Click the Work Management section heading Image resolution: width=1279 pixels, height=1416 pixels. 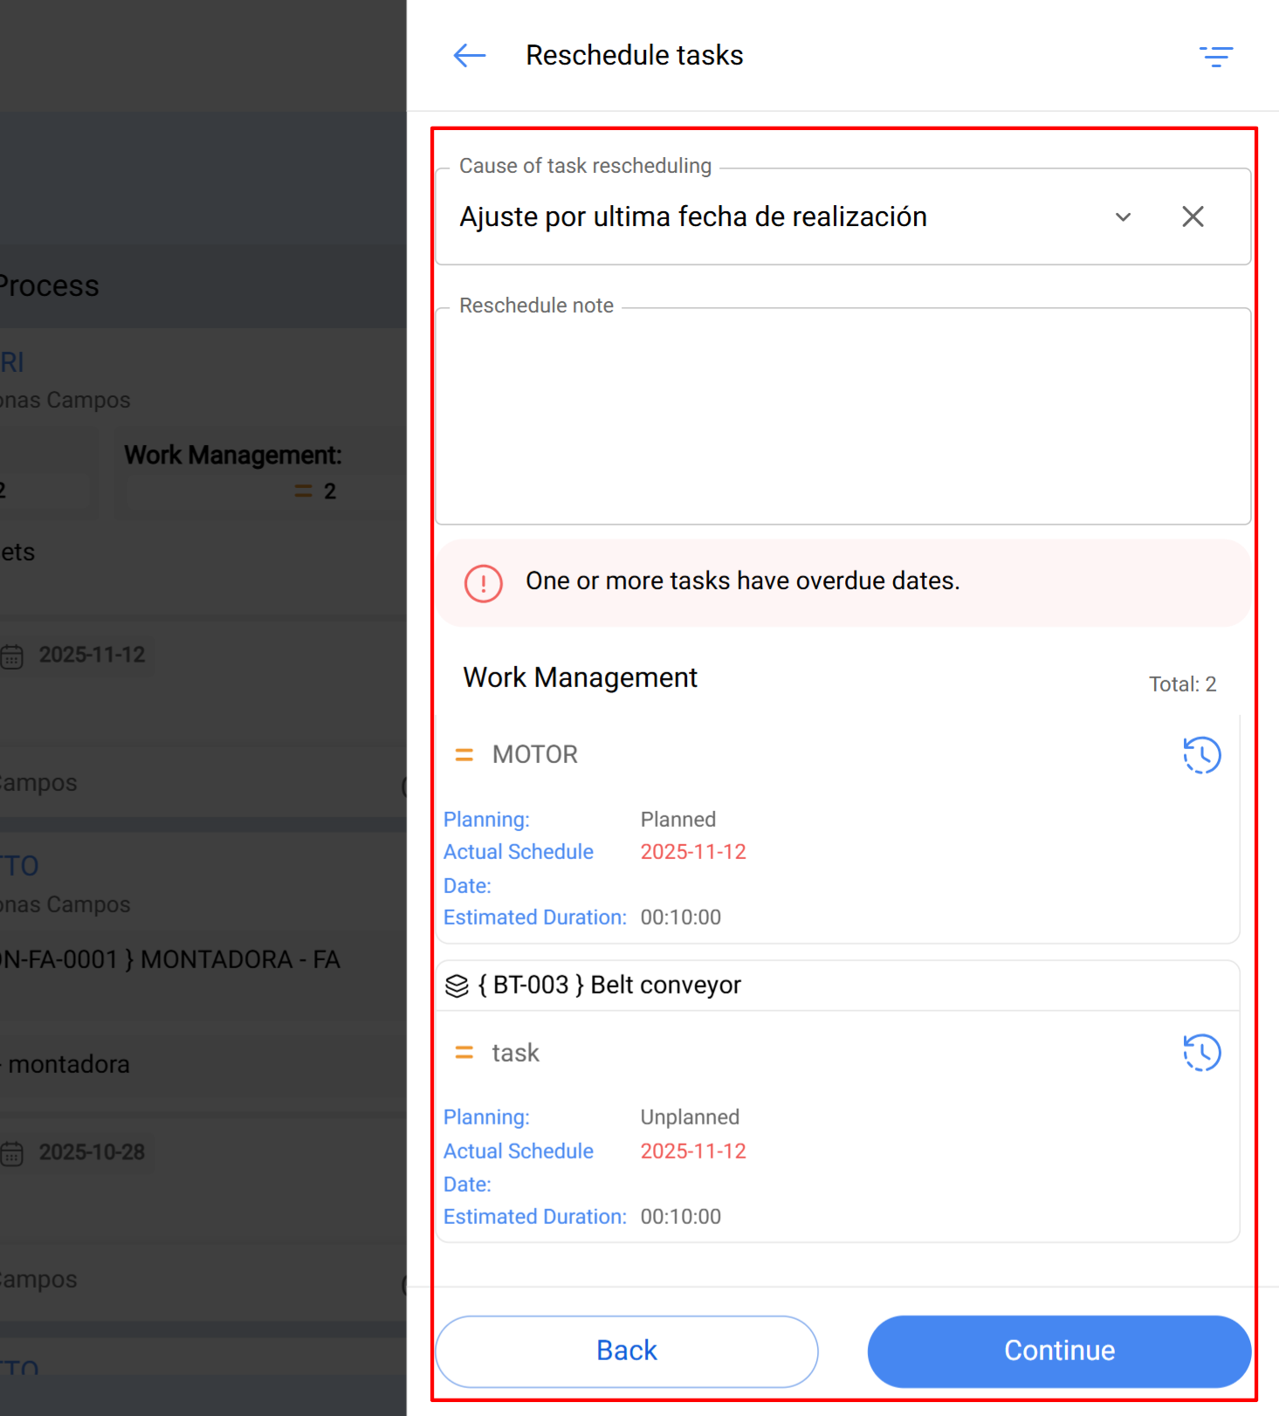coord(580,678)
